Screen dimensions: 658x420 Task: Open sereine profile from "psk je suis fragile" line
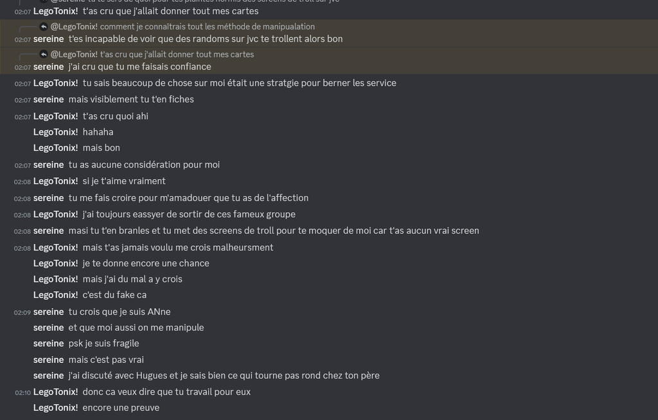[48, 344]
